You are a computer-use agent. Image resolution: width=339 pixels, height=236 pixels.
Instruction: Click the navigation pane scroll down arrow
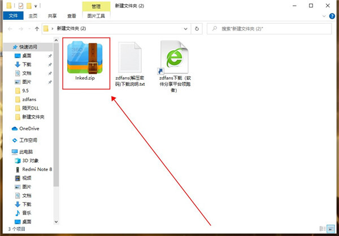pyautogui.click(x=56, y=221)
